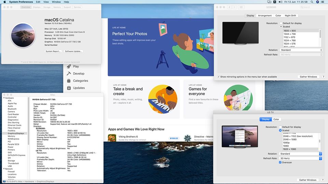Open Rotation dropdown in LG TV window
328x184 pixels.
tap(300, 154)
